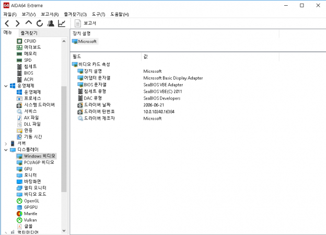326x235 pixels.
Task: Select the 서비스 gear icon
Action: [x=19, y=111]
